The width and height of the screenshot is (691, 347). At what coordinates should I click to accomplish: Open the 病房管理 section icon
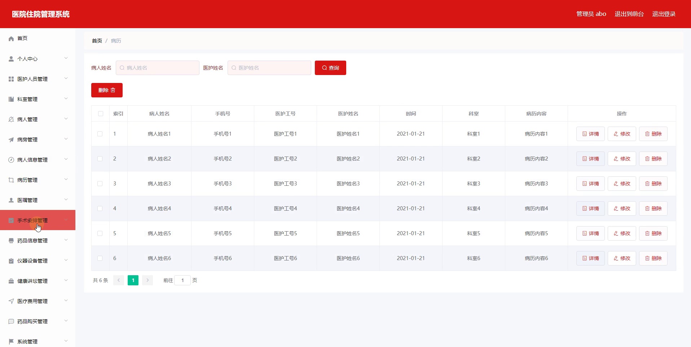(11, 140)
